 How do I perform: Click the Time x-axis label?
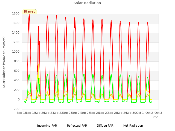pyautogui.click(x=155, y=117)
